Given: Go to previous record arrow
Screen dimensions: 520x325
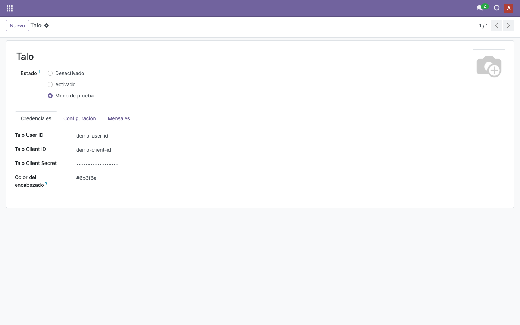Looking at the screenshot, I should [x=497, y=26].
